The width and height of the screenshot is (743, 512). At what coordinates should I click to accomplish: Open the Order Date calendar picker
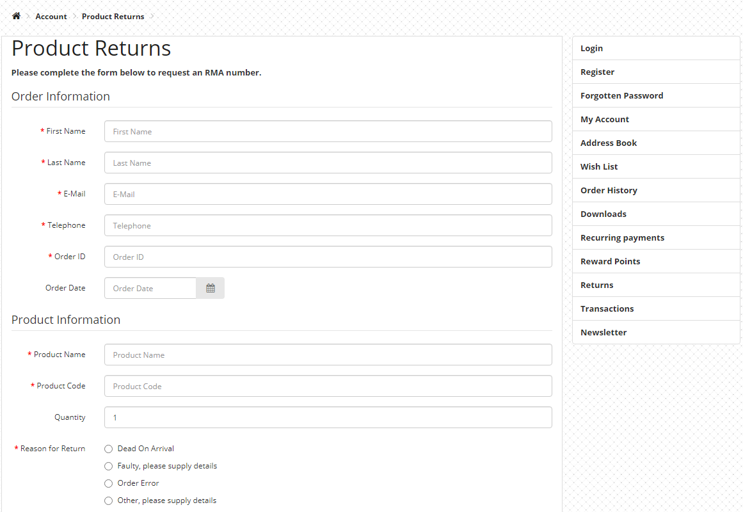pos(210,288)
